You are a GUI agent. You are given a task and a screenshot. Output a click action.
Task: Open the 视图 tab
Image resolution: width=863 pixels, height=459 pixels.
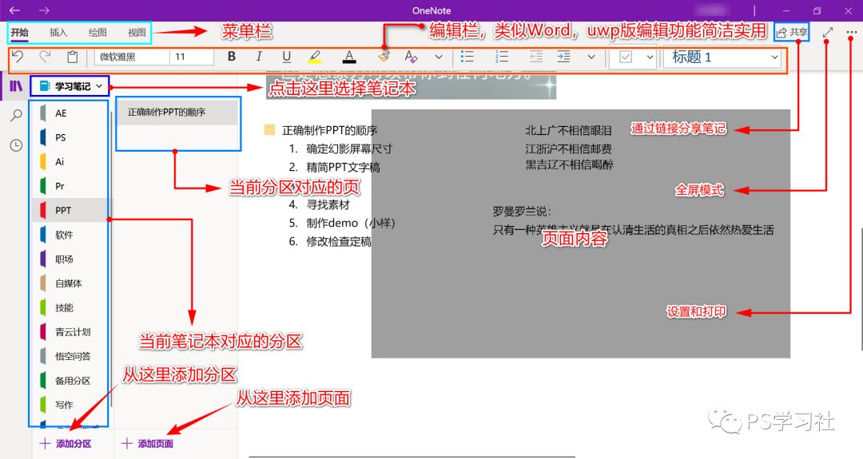point(137,33)
